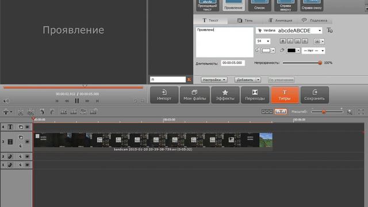This screenshot has width=368, height=207.
Task: Click the zoom-to-fit magnifier icon
Action: tap(350, 112)
